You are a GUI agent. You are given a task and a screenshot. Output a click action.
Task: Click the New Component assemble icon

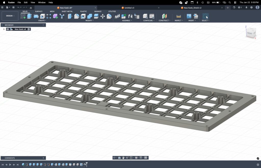(x=124, y=16)
